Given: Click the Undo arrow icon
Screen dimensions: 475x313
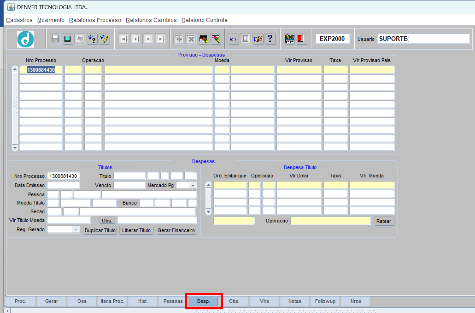Looking at the screenshot, I should tap(233, 39).
